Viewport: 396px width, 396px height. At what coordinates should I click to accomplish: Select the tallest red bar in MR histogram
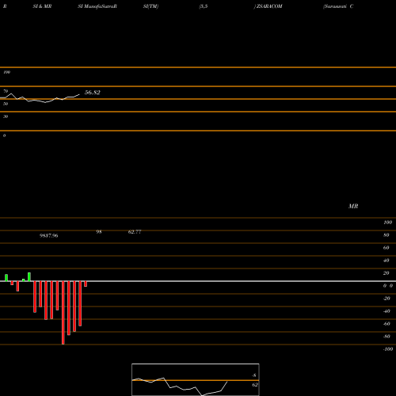63,313
